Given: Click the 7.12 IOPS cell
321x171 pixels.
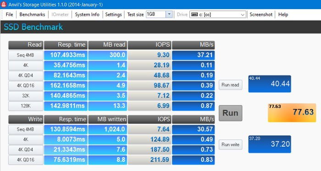Looking at the screenshot, I should (149, 96).
